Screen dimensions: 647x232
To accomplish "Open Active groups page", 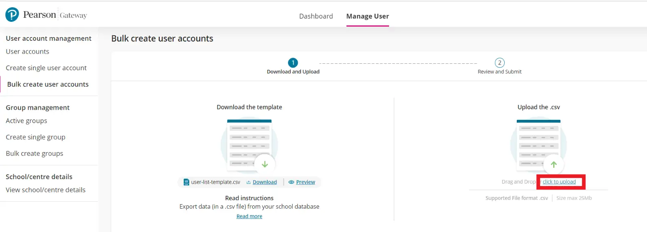I will click(26, 121).
